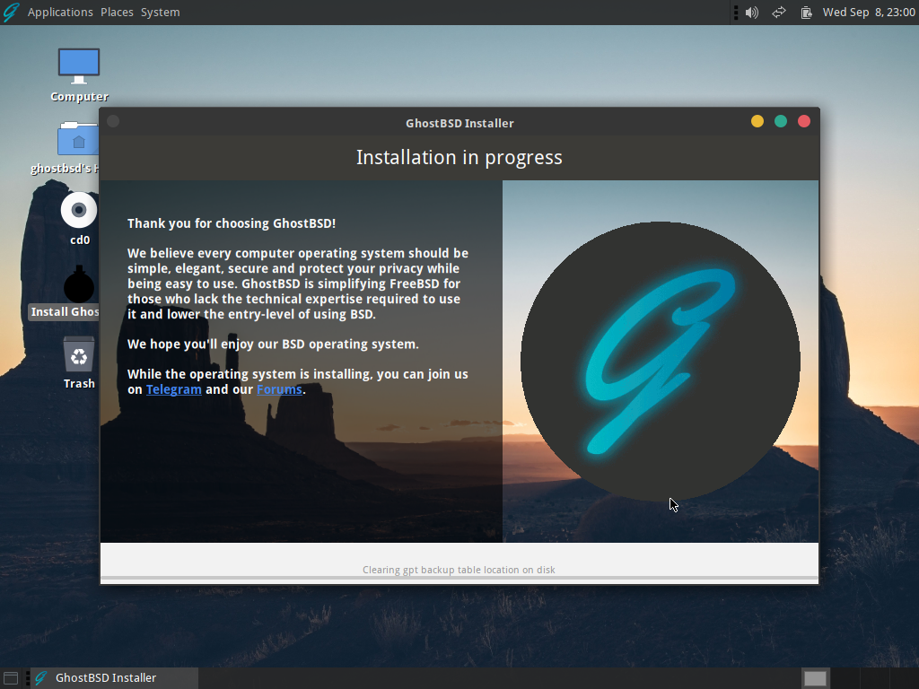Click the clock showing Wed Sep 8, 23:00

(869, 13)
